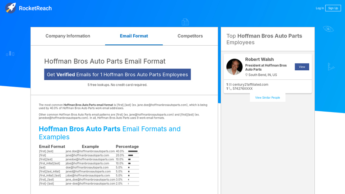Click the [first]_[last] format cell
Viewport: 345px width, 194px height.
coord(46,179)
